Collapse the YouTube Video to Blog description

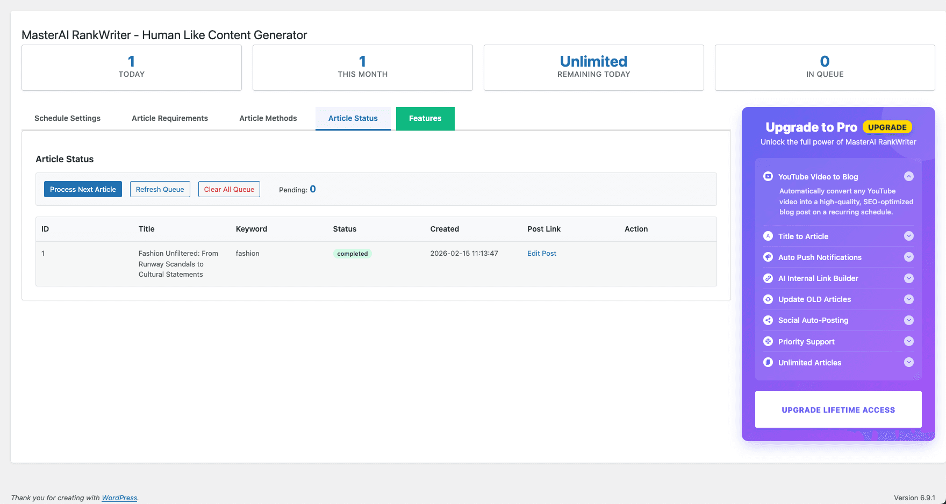[909, 176]
